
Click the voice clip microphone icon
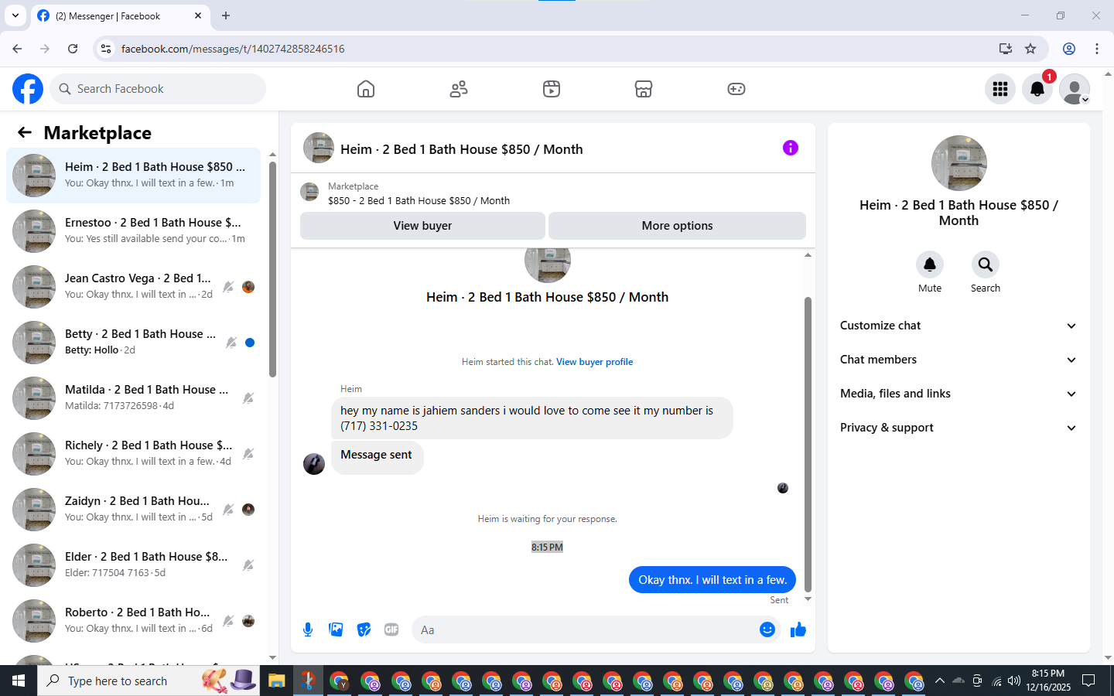point(308,629)
